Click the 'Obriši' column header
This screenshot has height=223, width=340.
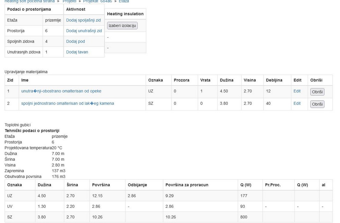tap(316, 80)
